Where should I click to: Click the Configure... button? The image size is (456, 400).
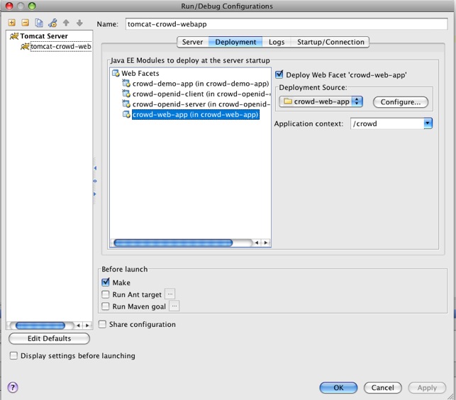point(400,102)
